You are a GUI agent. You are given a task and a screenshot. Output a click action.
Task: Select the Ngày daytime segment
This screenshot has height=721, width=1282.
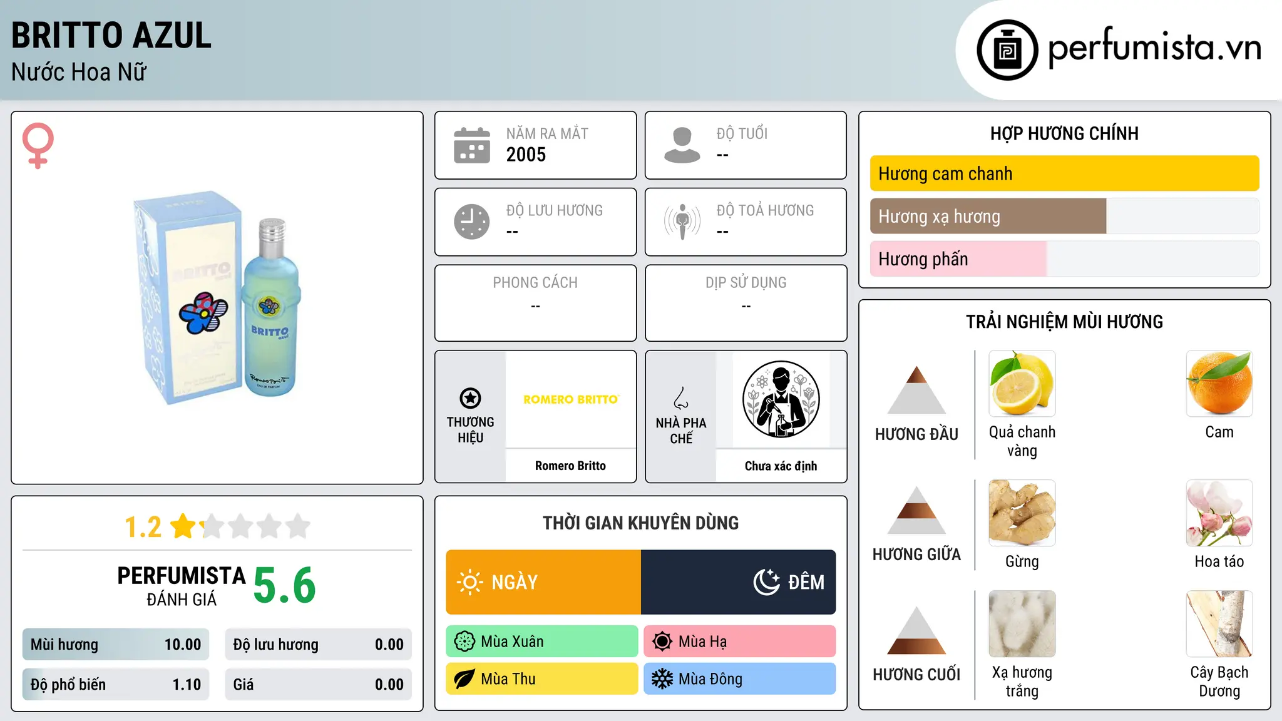coord(543,582)
